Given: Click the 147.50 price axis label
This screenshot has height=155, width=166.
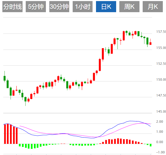Looking at the screenshot, I should tap(161, 95).
